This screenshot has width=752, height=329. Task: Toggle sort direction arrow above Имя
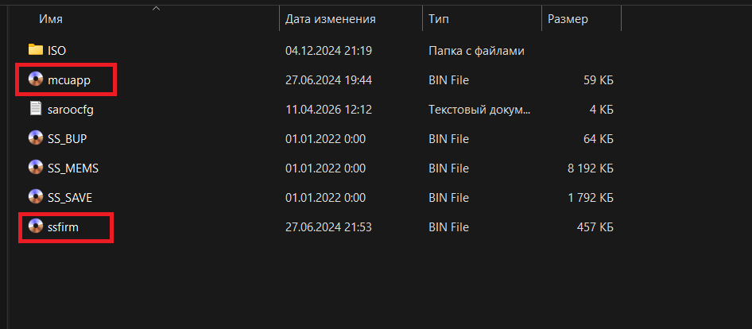156,9
